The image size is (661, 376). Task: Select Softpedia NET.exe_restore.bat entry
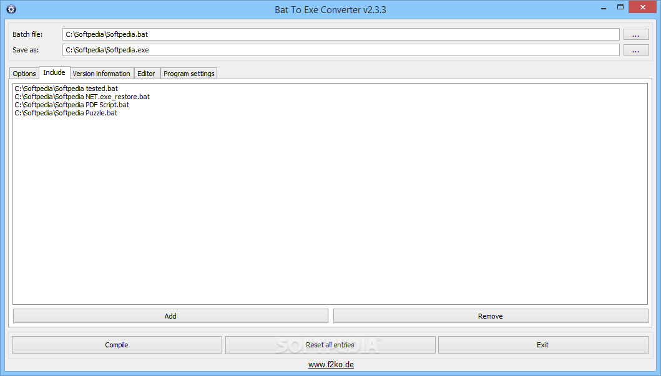[x=82, y=97]
